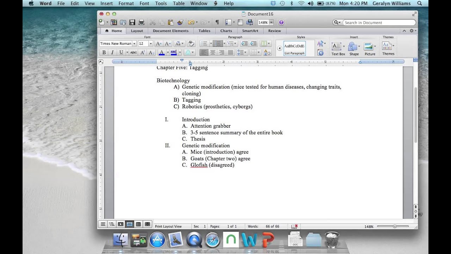This screenshot has width=451, height=254.
Task: Select the List Paragraph style
Action: pyautogui.click(x=294, y=48)
